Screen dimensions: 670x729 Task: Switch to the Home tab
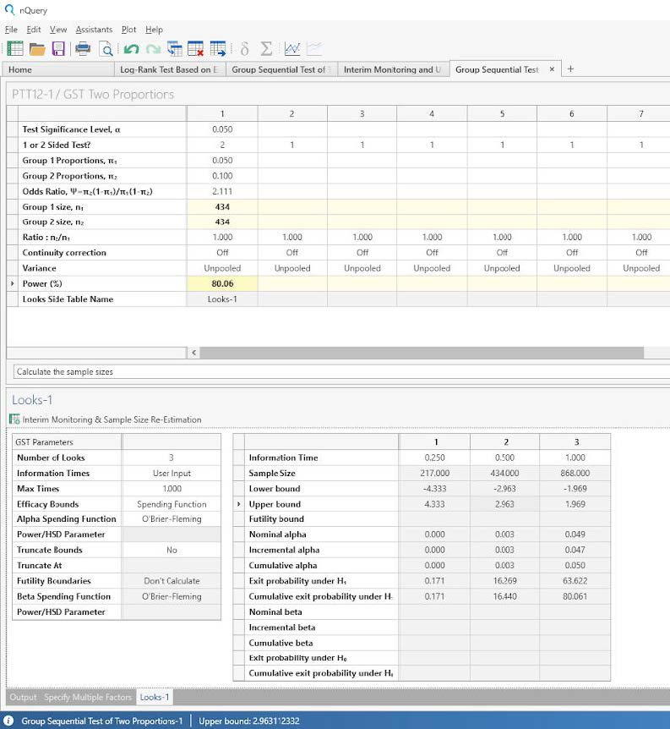click(20, 69)
